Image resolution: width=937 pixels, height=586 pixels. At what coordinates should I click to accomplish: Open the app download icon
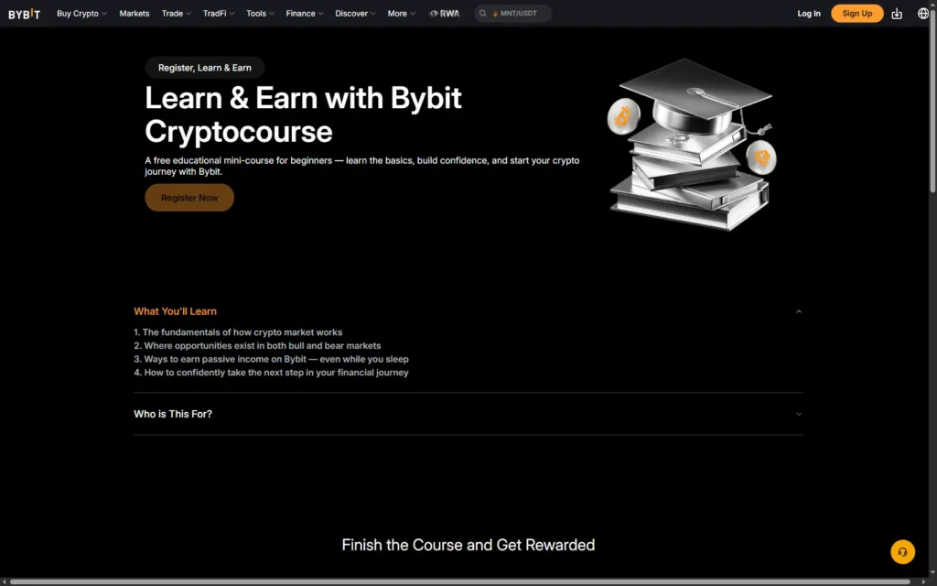[x=897, y=13]
